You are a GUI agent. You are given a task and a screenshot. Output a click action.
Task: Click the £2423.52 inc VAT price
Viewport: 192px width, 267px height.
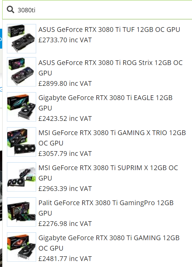coord(65,119)
